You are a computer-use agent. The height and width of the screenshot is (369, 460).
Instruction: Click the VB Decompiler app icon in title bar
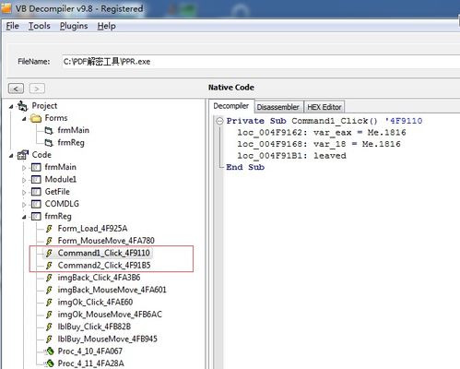click(6, 7)
